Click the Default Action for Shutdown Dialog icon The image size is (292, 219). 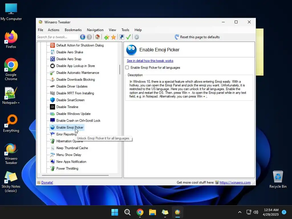pos(52,45)
